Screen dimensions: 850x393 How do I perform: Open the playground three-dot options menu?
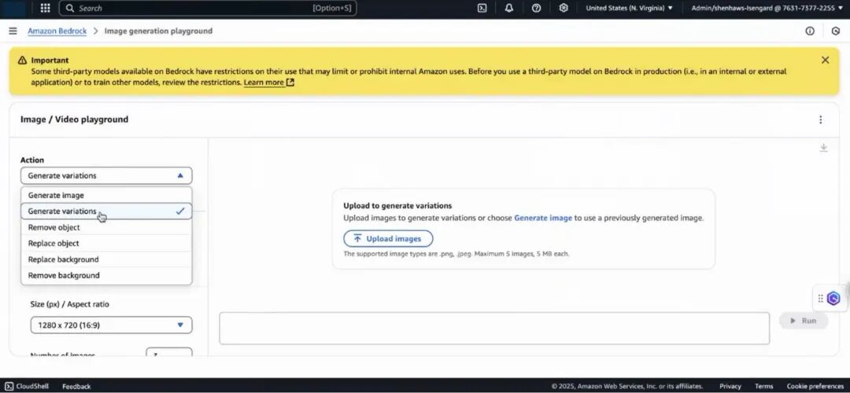(821, 119)
